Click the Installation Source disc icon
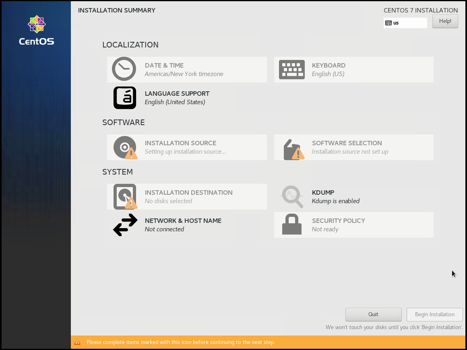This screenshot has width=467, height=350. click(124, 147)
